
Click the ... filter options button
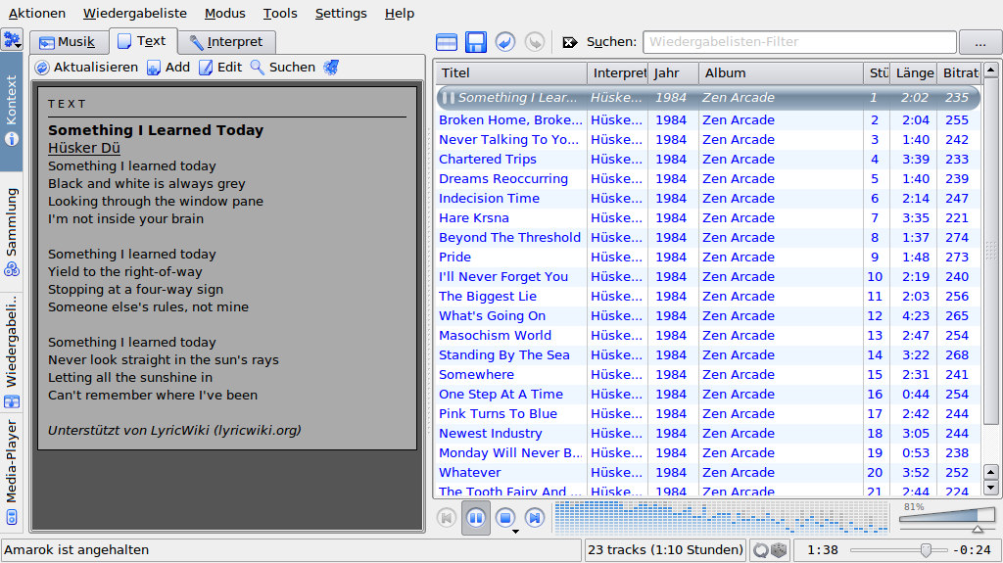coord(979,42)
